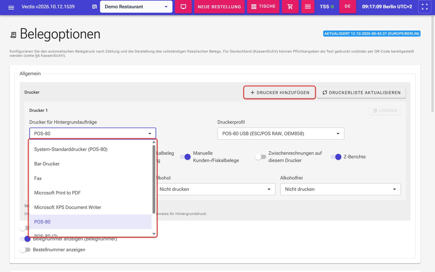
Task: Choose Microsoft Print to PDF
Action: pos(90,193)
